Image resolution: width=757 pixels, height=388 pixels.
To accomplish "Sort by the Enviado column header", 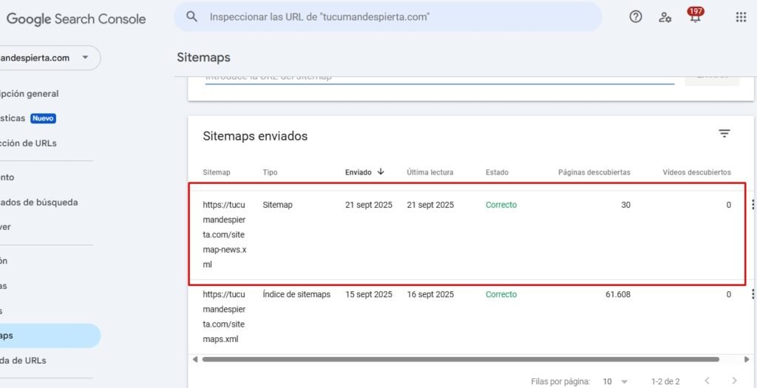I will coord(359,172).
